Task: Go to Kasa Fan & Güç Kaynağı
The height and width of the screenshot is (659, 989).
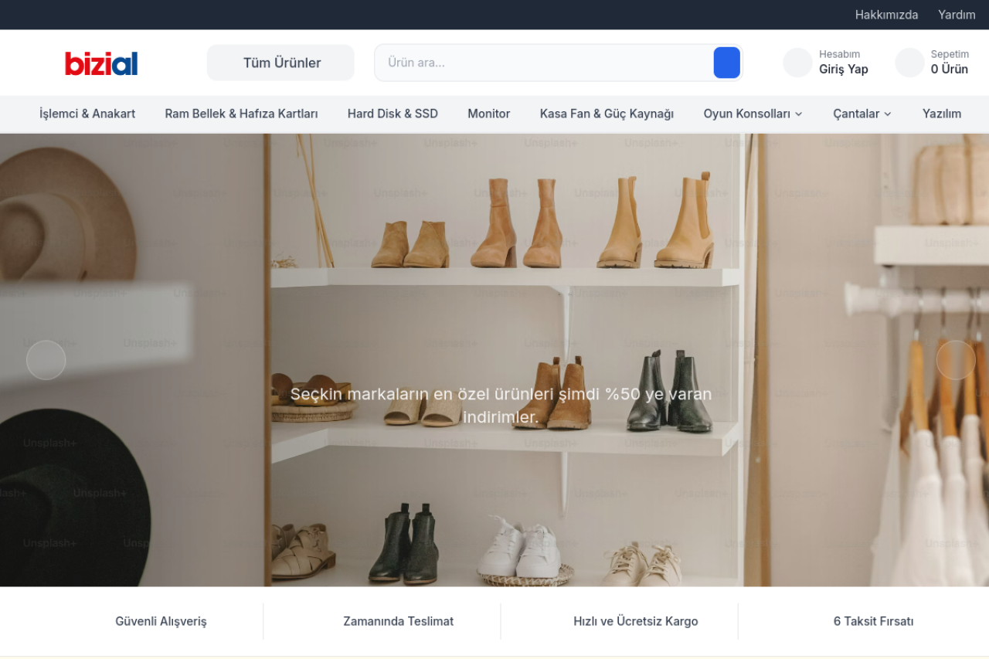Action: pos(607,114)
